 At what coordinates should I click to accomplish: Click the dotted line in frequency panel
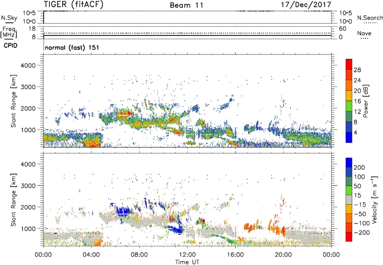(x=187, y=33)
